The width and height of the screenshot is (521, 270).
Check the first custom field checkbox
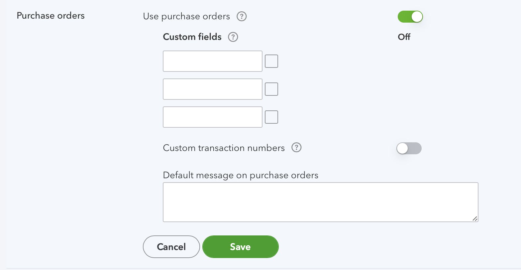[x=271, y=61]
